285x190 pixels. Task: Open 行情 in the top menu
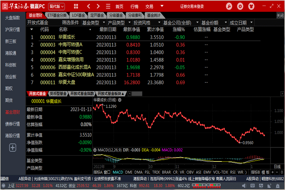(134, 6)
